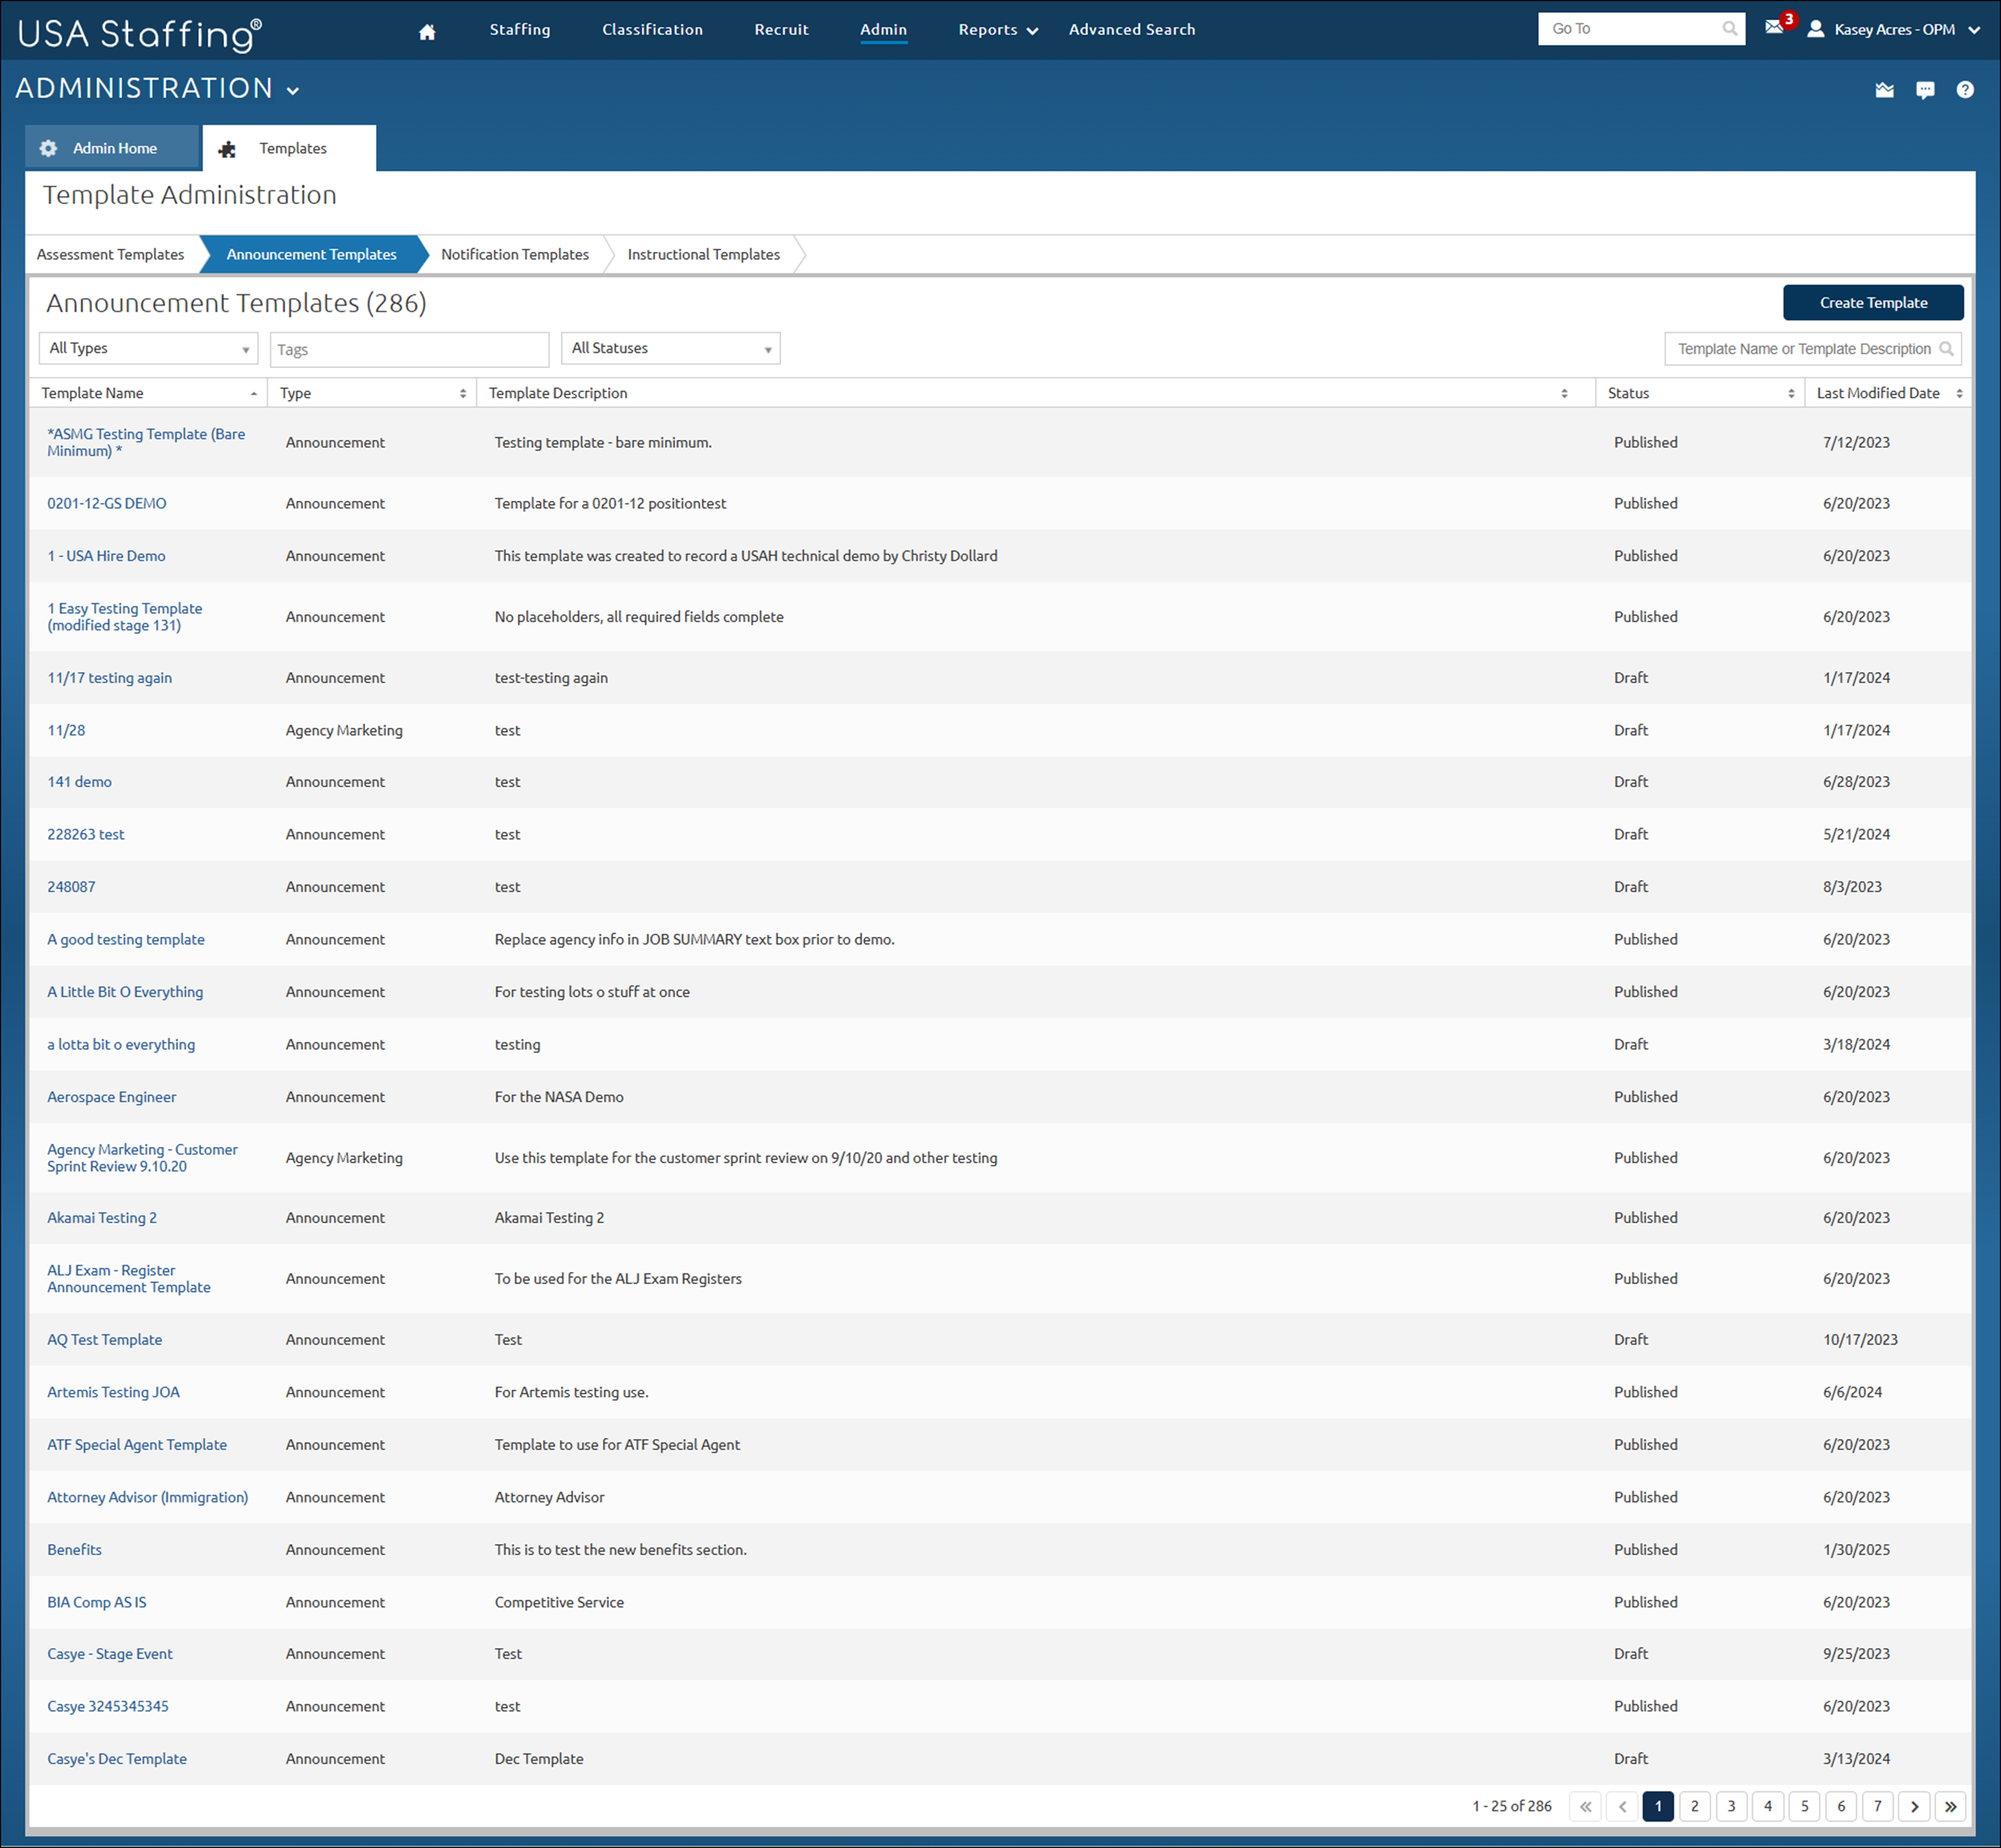
Task: Switch to the Notification Templates tab
Action: [x=514, y=254]
